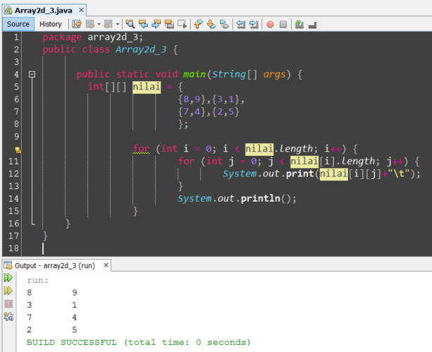This screenshot has height=352, width=432.
Task: Click 'args' parameter on line 4
Action: [x=274, y=75]
